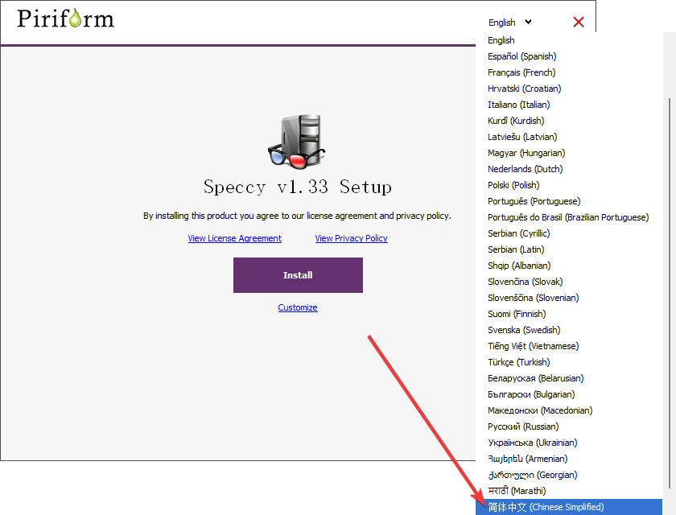Choose Suomi (Finnish) from the list
Screen dimensions: 676x515
click(x=569, y=314)
